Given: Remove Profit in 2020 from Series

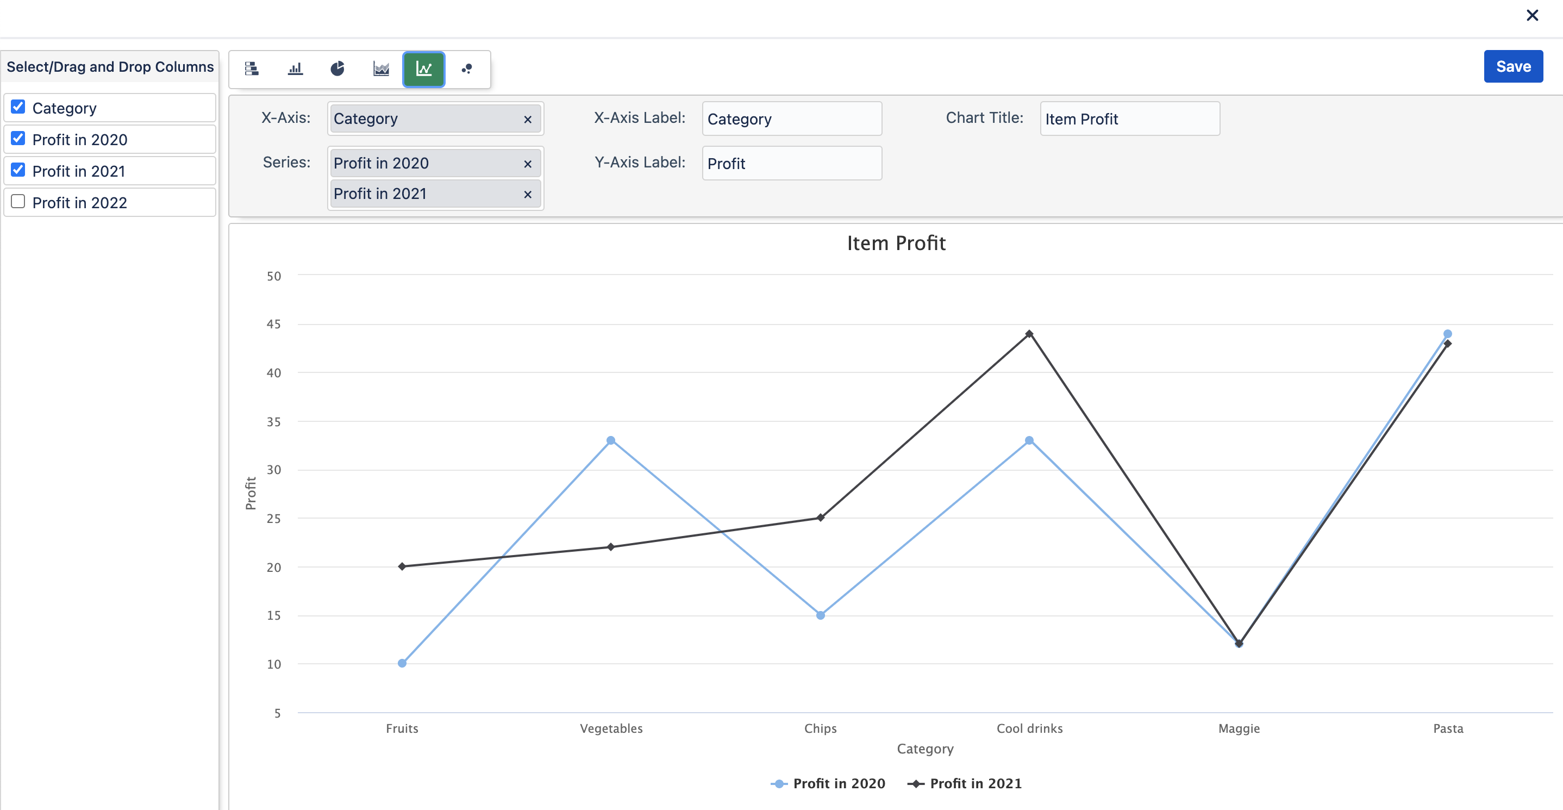Looking at the screenshot, I should pyautogui.click(x=527, y=164).
